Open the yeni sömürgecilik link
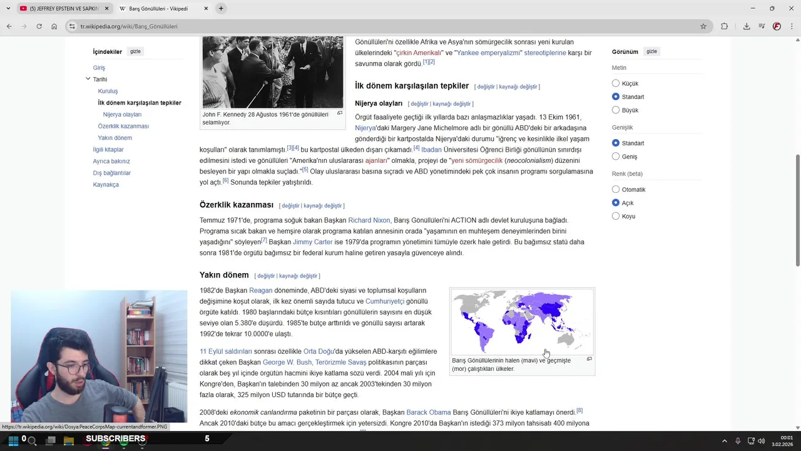This screenshot has width=801, height=451. (477, 160)
